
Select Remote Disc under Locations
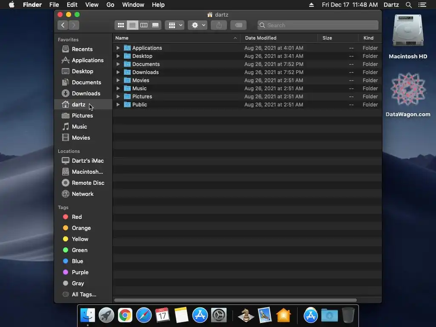click(83, 183)
